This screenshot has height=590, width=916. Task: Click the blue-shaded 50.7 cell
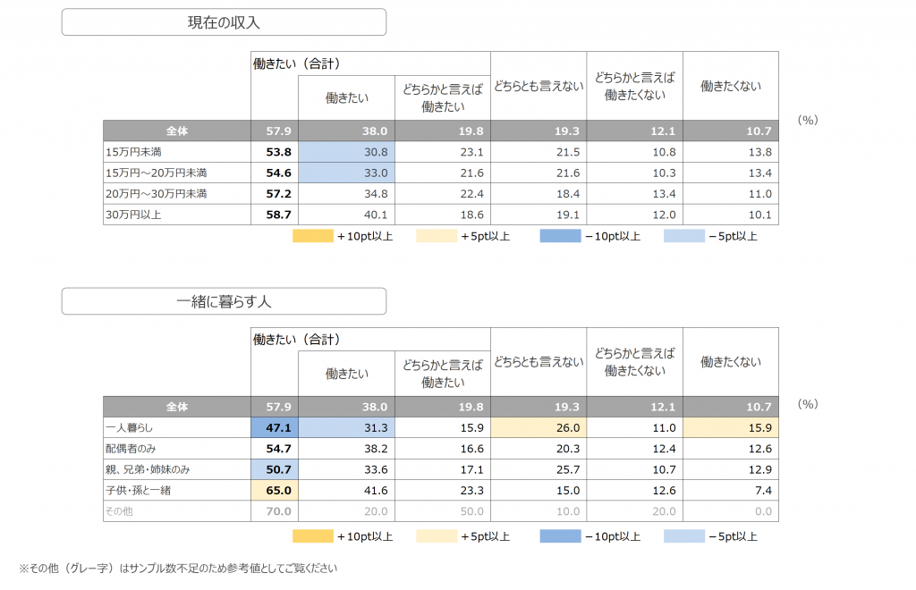[275, 470]
